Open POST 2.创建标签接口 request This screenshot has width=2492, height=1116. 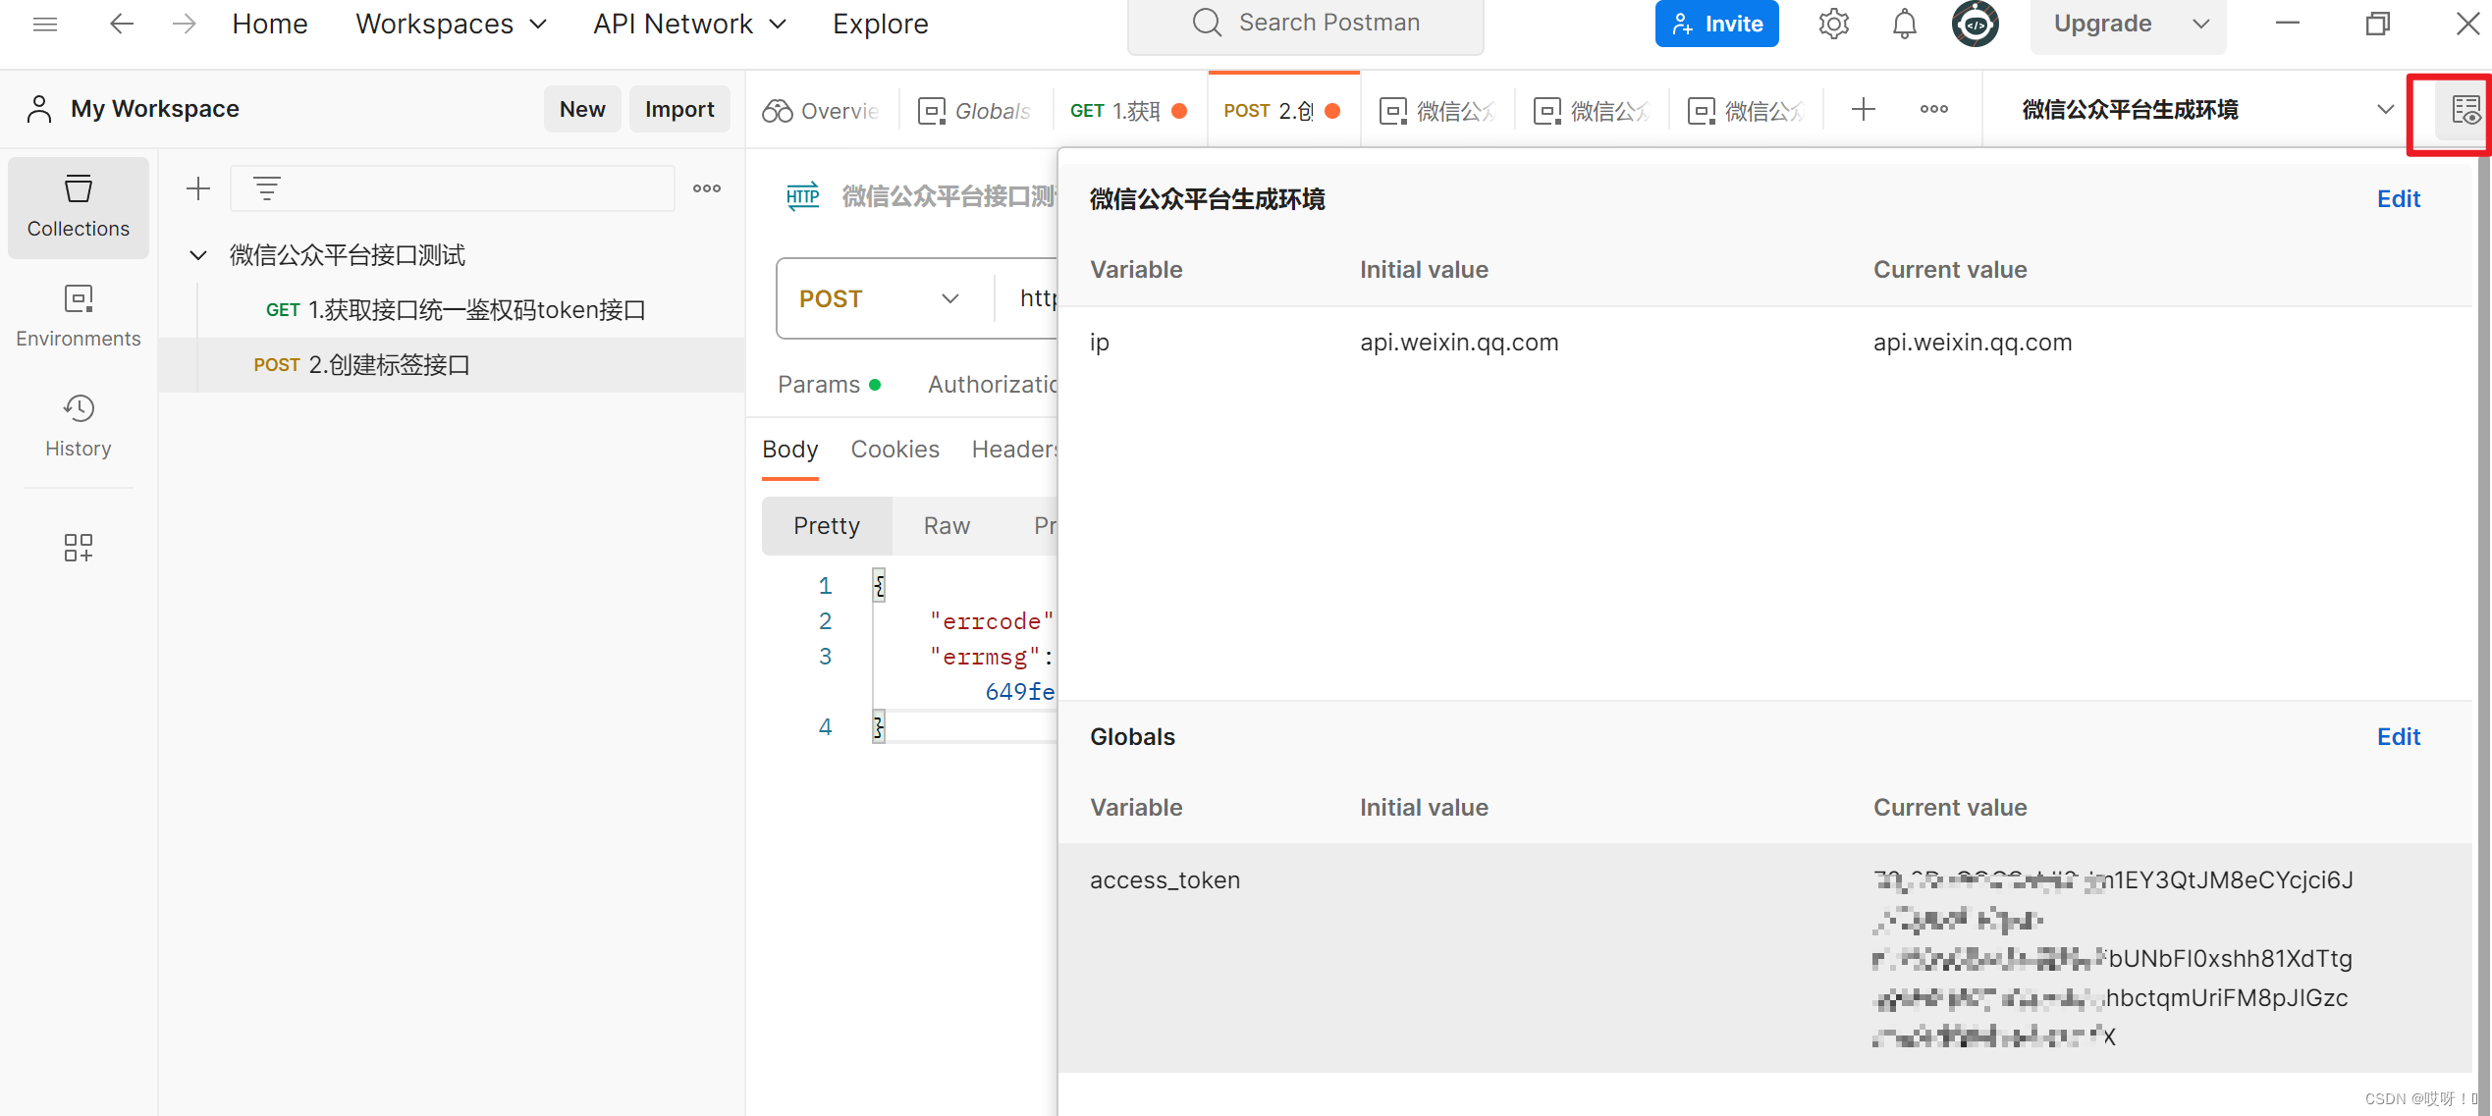click(x=452, y=365)
